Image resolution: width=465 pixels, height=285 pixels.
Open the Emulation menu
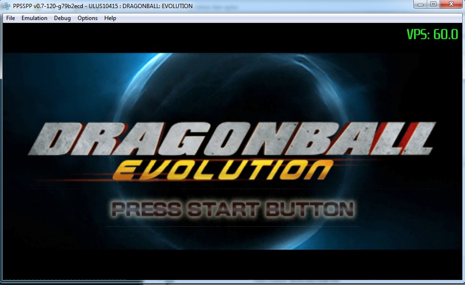[x=34, y=18]
